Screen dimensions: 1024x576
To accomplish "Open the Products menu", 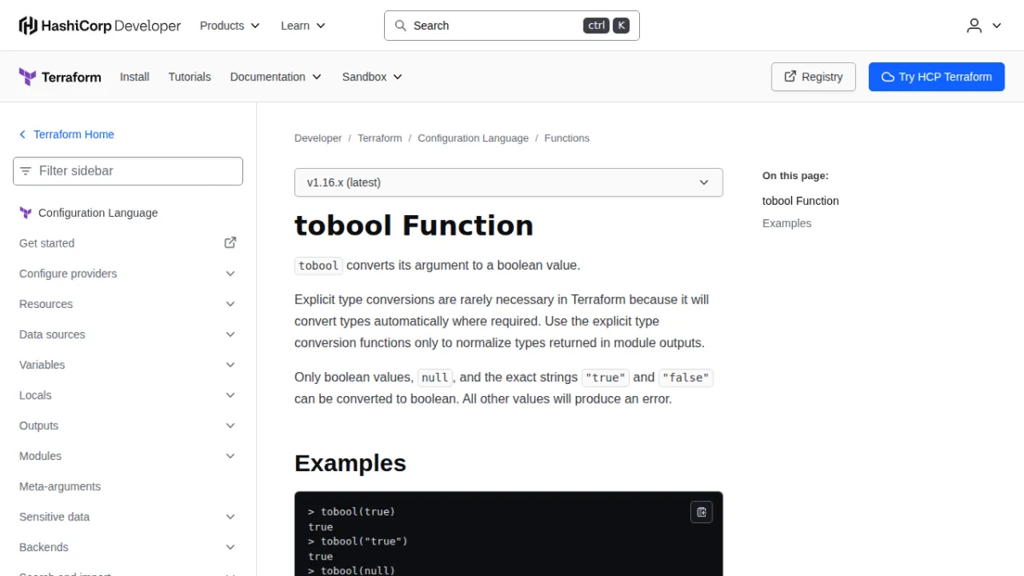I will coord(230,26).
